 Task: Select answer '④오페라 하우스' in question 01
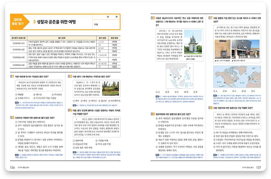(22, 98)
